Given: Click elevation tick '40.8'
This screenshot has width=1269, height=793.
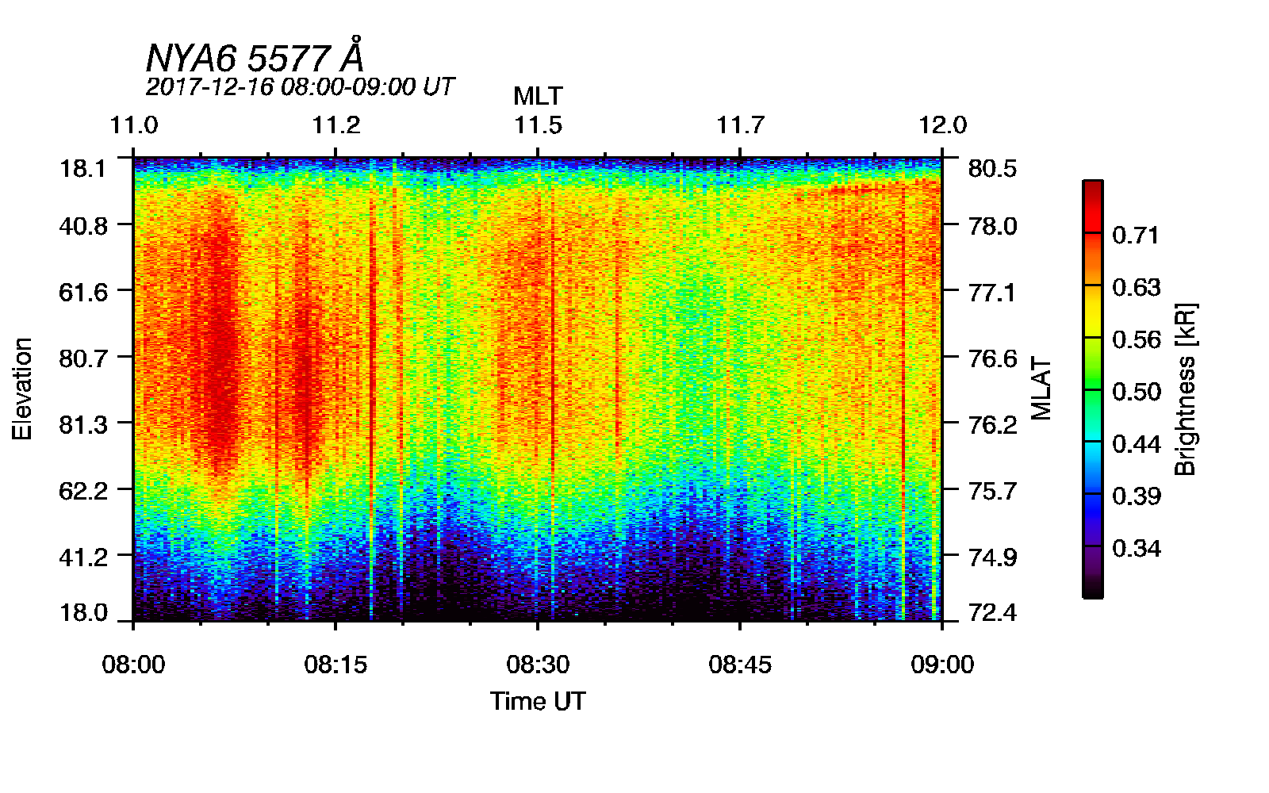Looking at the screenshot, I should coord(83,226).
